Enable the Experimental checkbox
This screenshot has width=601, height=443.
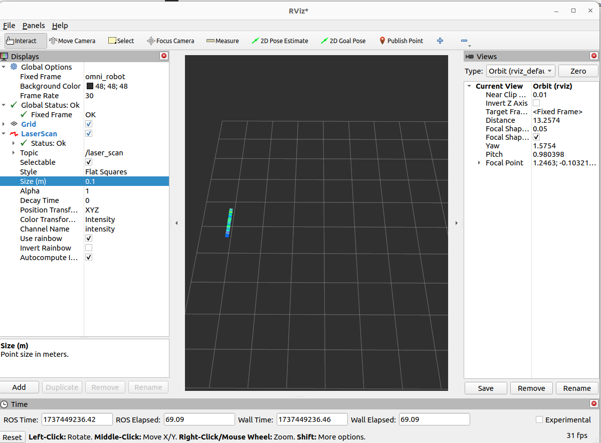click(x=539, y=419)
